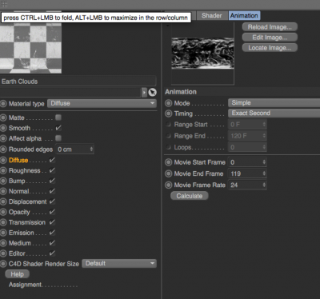Viewport: 320px width, 299px height.
Task: Click the animation dot next to Material type
Action: tap(3, 104)
